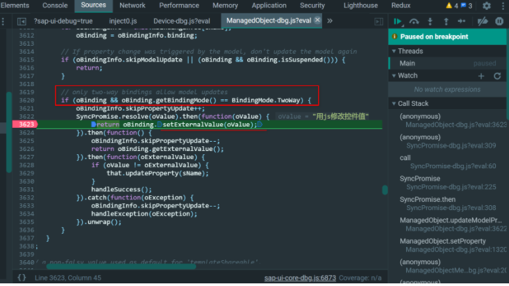Click setExternalValue in highlighted line
This screenshot has height=286, width=509.
[x=192, y=124]
